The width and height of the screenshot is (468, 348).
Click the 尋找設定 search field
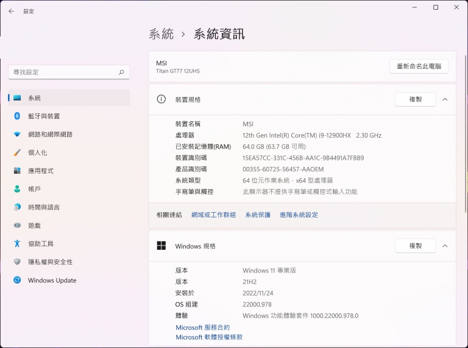pyautogui.click(x=69, y=73)
